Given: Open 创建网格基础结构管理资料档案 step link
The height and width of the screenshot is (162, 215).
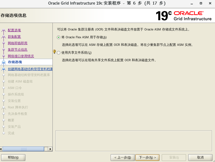Looking at the screenshot, I should tap(30, 69).
